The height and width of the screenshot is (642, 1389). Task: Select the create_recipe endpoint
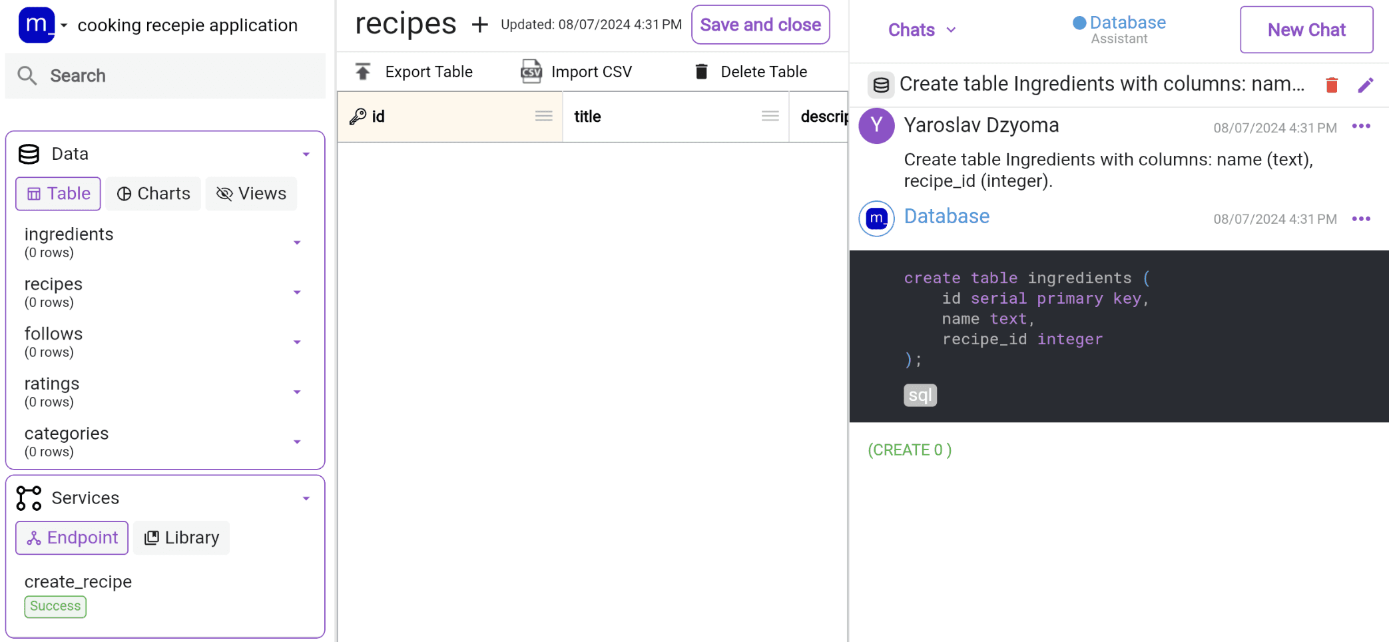(78, 581)
